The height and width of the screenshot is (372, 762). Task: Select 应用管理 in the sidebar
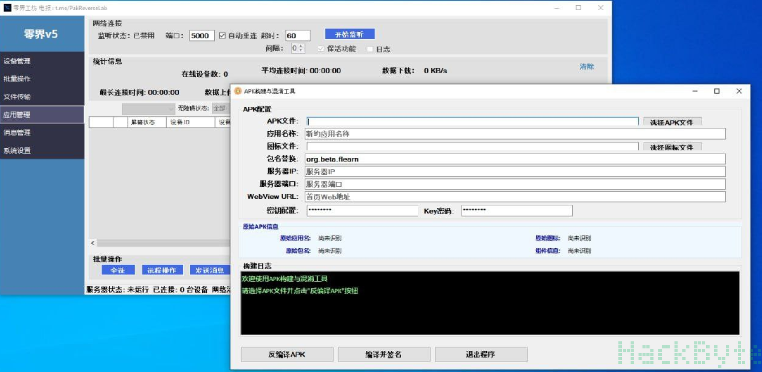click(42, 115)
